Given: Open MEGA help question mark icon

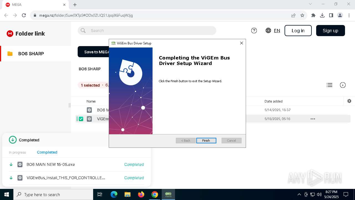Looking at the screenshot, I should tap(254, 31).
